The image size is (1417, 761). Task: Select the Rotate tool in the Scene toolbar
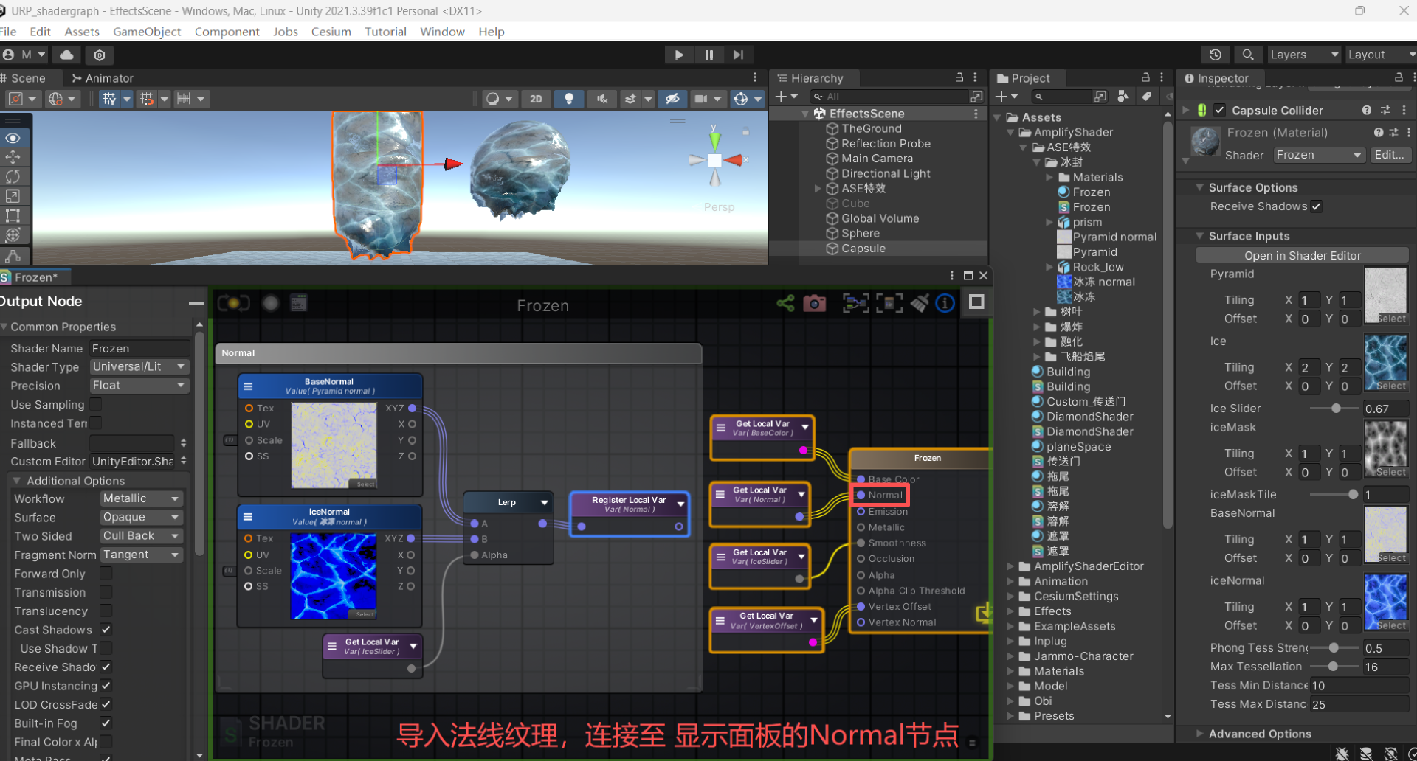point(13,176)
